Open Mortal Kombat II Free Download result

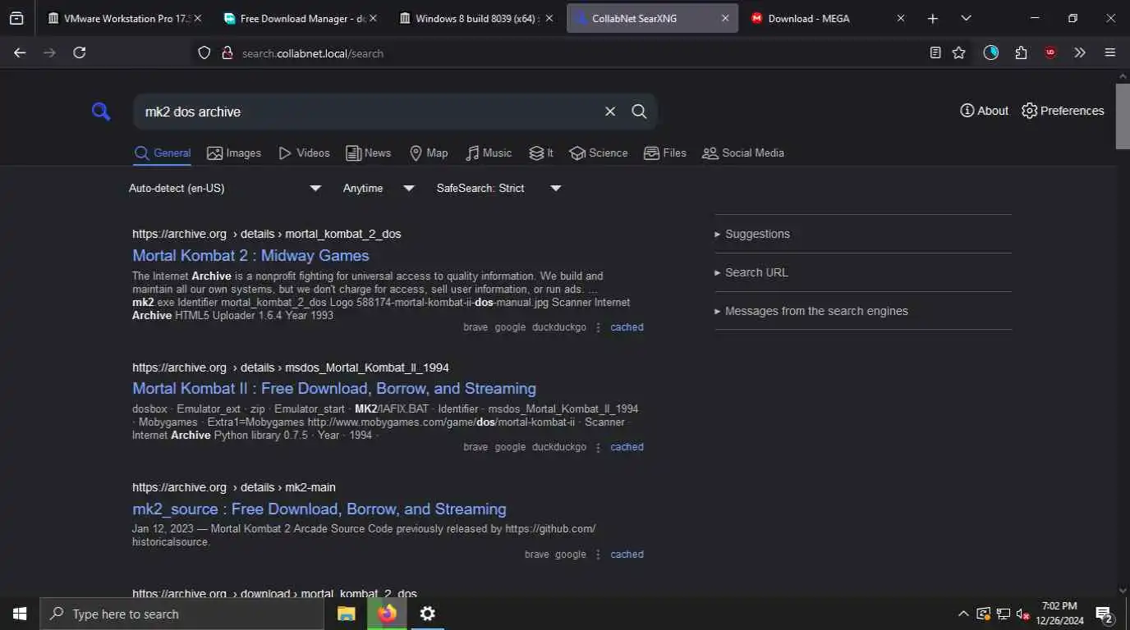[x=334, y=388]
